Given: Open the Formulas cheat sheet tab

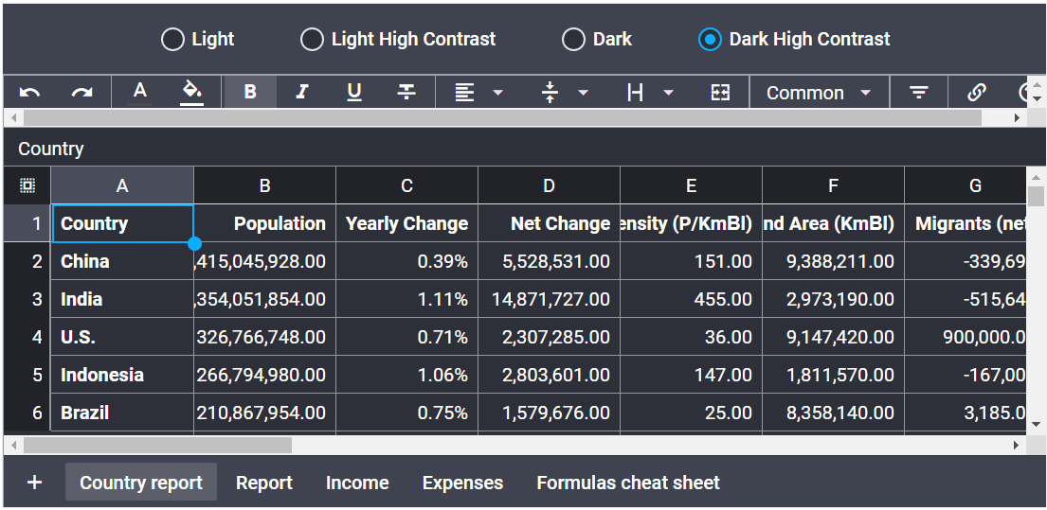Looking at the screenshot, I should 628,482.
